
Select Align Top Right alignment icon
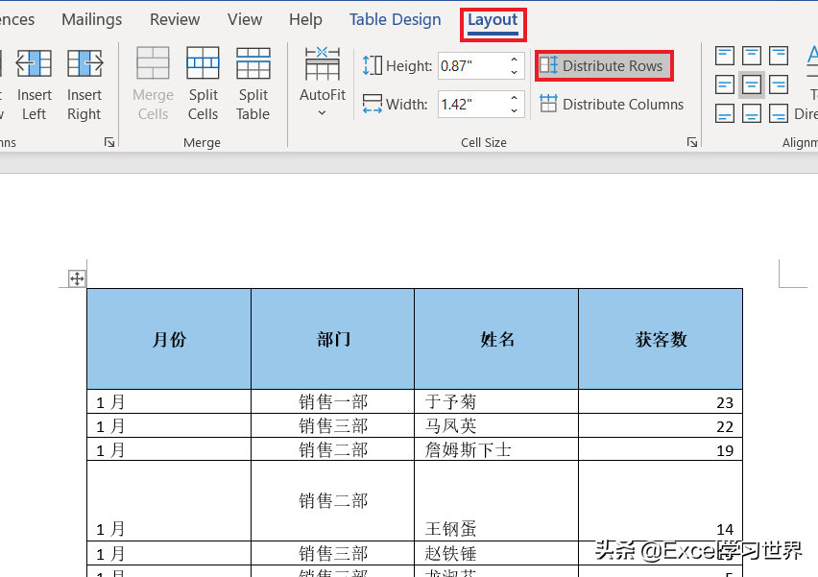click(779, 56)
